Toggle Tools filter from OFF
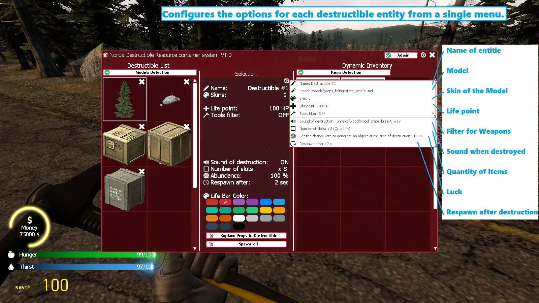Screen dimensions: 539x303 283,115
